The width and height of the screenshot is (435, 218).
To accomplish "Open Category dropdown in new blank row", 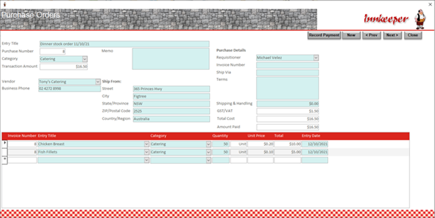I will coord(209,160).
